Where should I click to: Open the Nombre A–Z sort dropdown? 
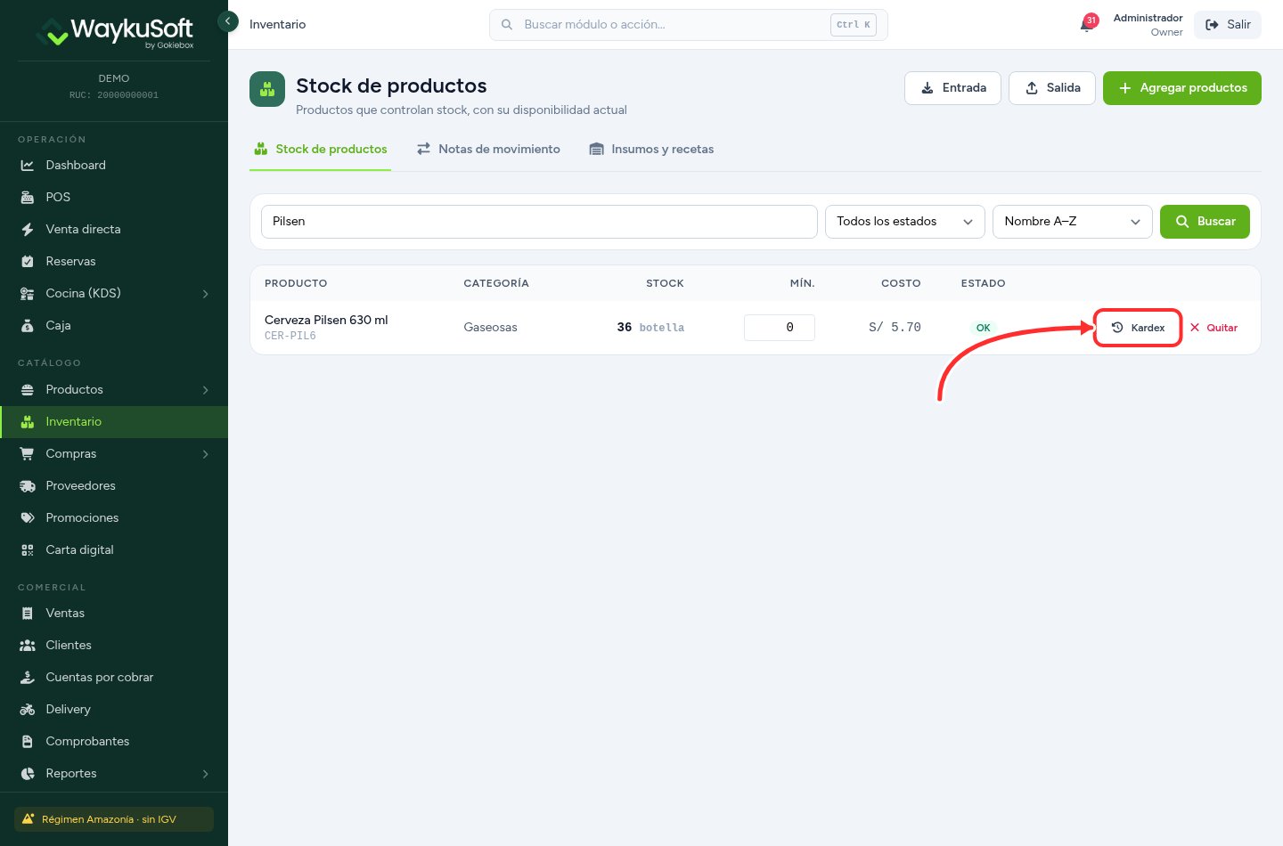1073,222
